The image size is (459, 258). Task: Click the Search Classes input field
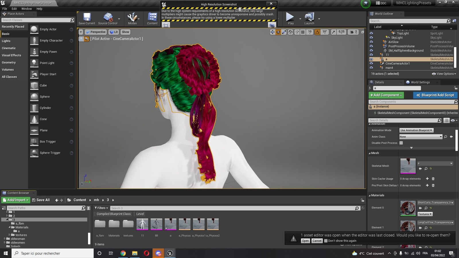tap(38, 20)
